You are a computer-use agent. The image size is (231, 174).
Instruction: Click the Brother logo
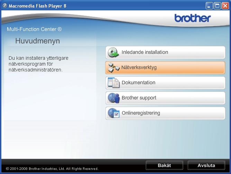tap(192, 18)
